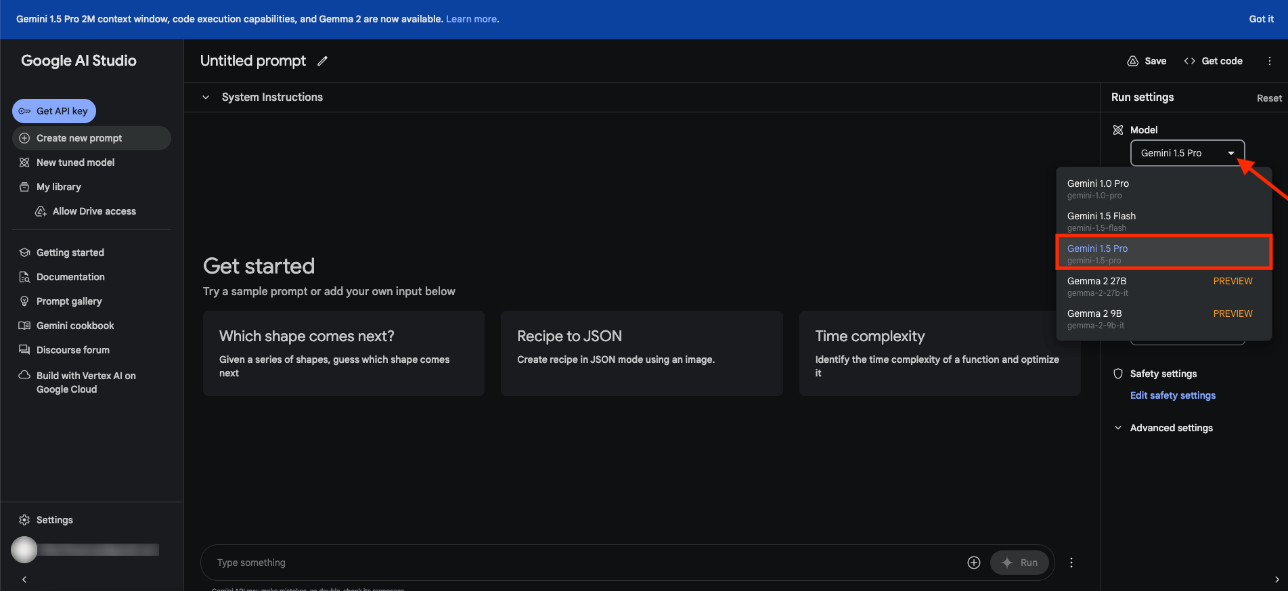The image size is (1288, 591).
Task: Click the Get API key button
Action: pos(54,111)
